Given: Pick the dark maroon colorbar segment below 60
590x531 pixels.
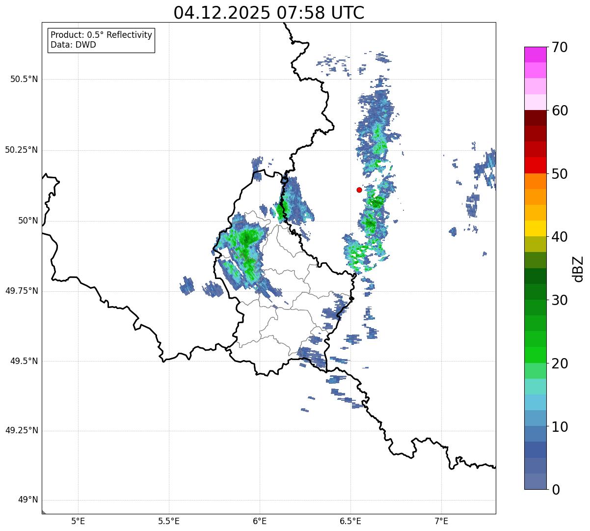Looking at the screenshot, I should [536, 118].
